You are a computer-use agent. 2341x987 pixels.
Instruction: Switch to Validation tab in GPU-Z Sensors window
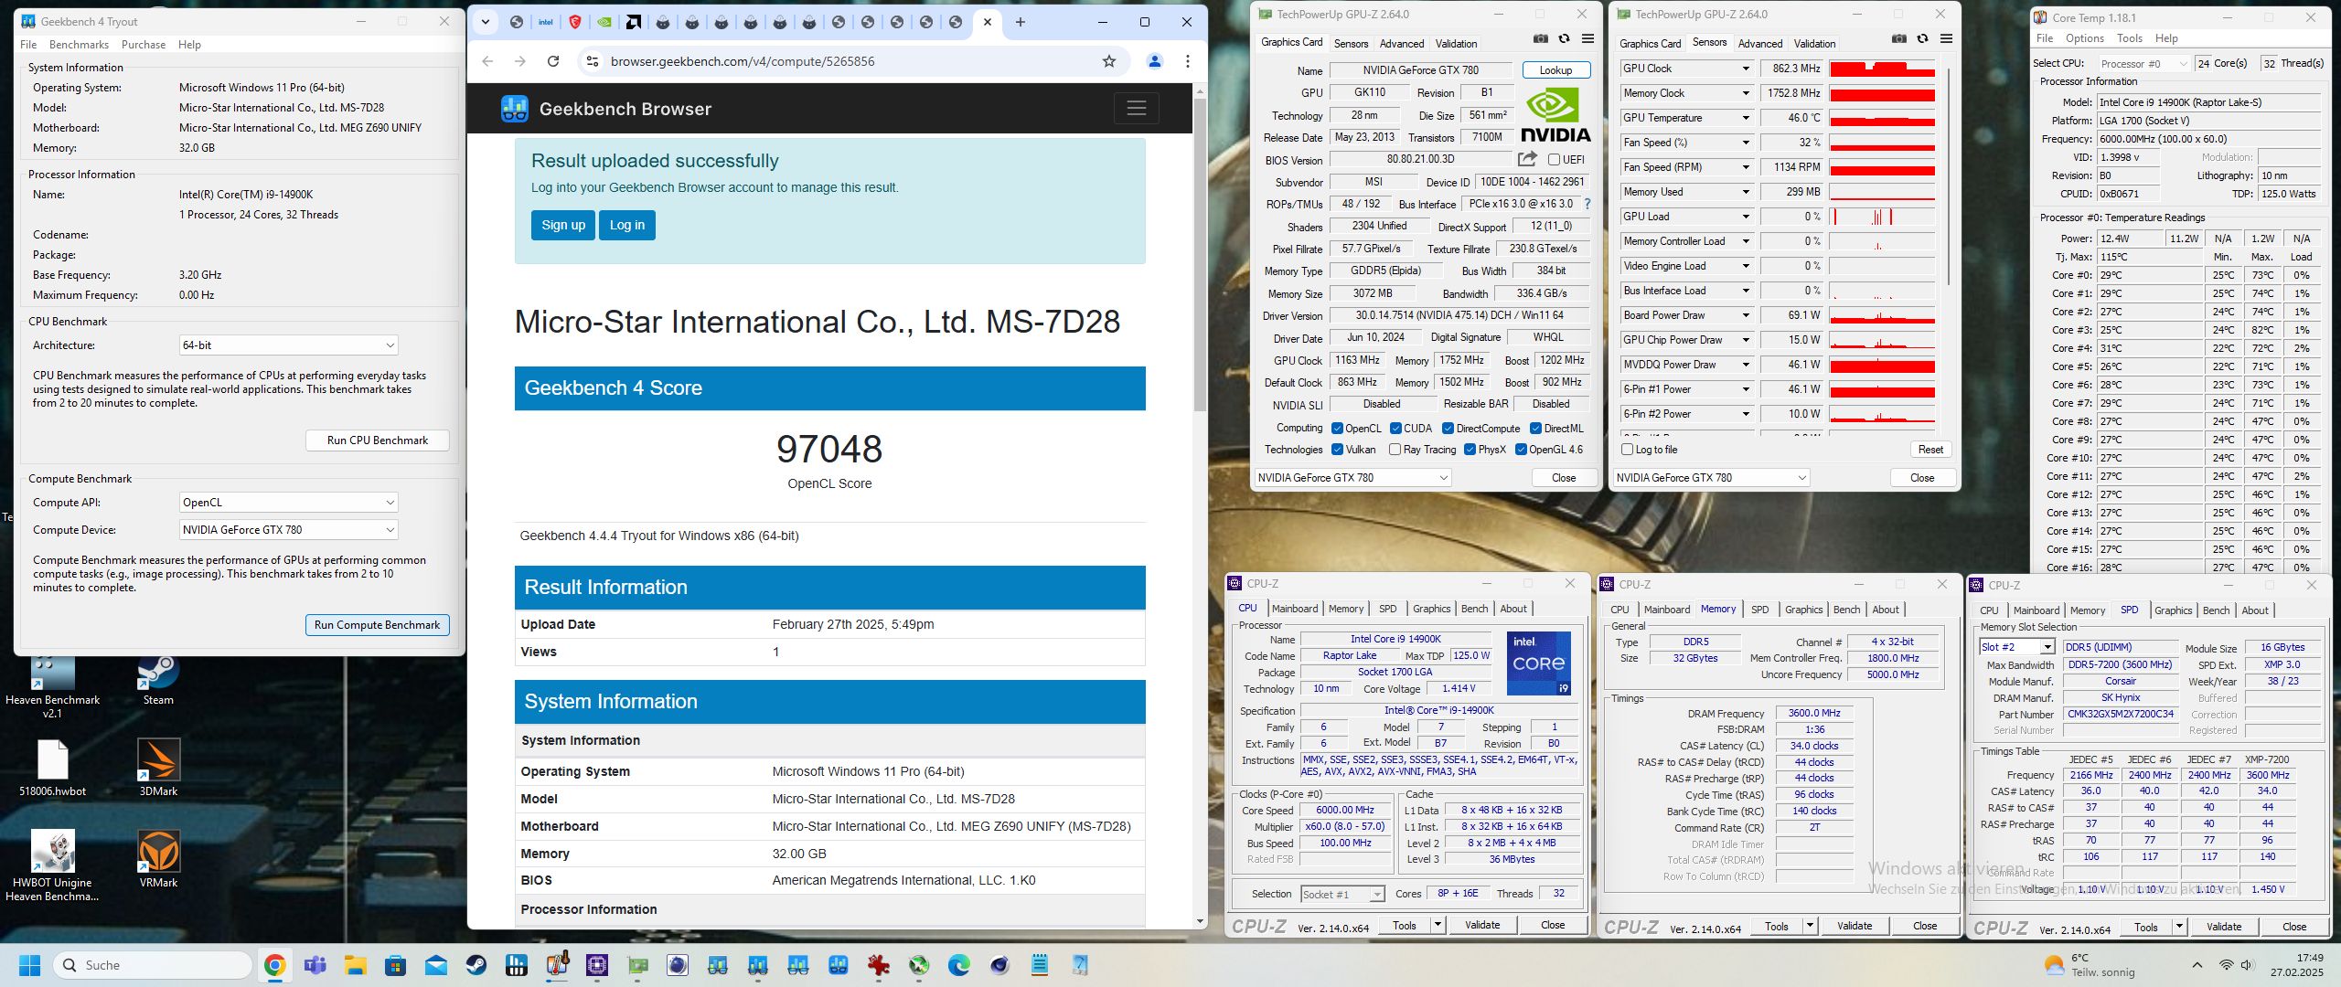[1814, 43]
